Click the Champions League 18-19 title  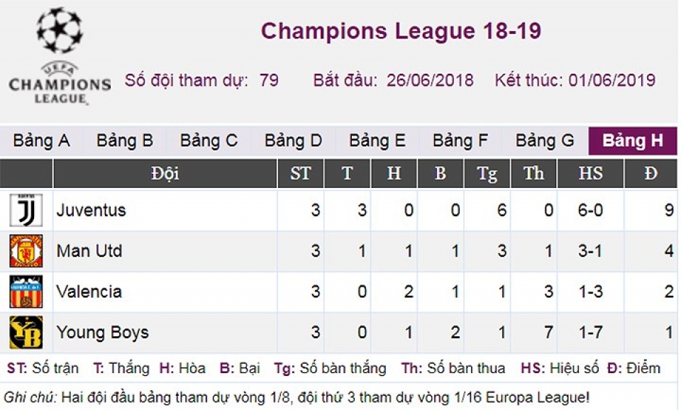pos(401,31)
